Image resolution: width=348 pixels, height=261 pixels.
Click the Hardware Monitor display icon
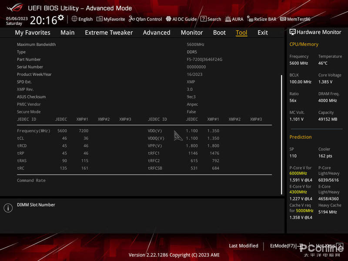[x=292, y=32]
